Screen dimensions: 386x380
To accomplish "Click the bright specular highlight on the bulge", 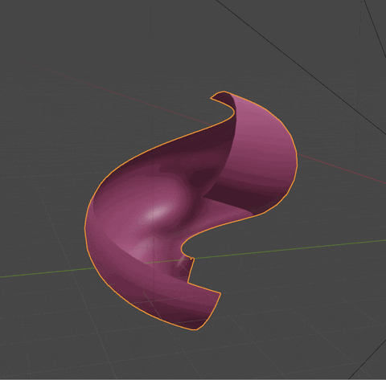I will coord(158,211).
